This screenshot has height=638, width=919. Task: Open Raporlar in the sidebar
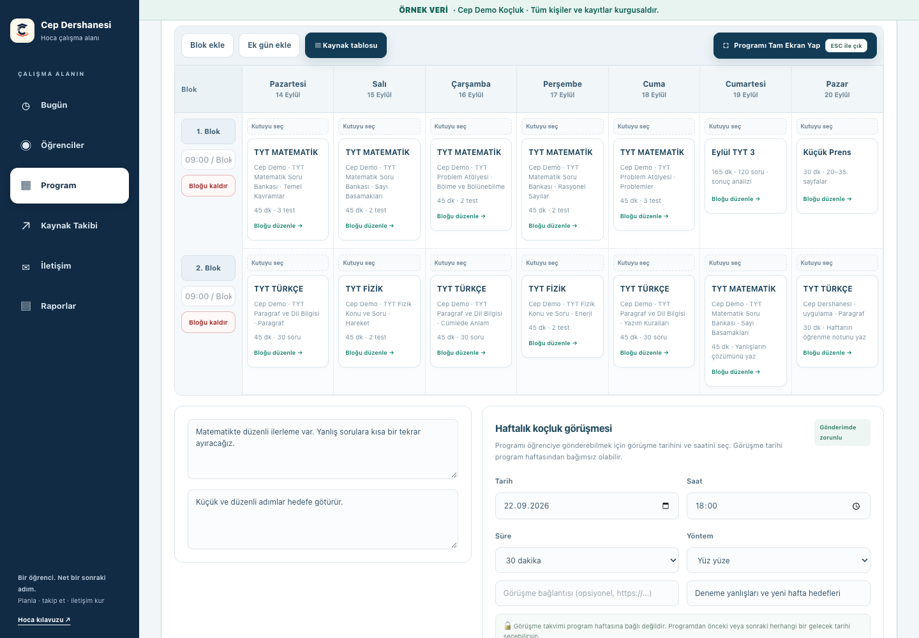pos(70,306)
